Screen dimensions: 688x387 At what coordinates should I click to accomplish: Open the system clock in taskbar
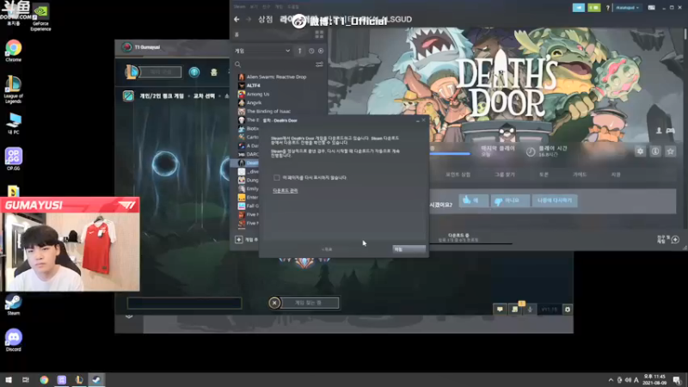(x=654, y=380)
